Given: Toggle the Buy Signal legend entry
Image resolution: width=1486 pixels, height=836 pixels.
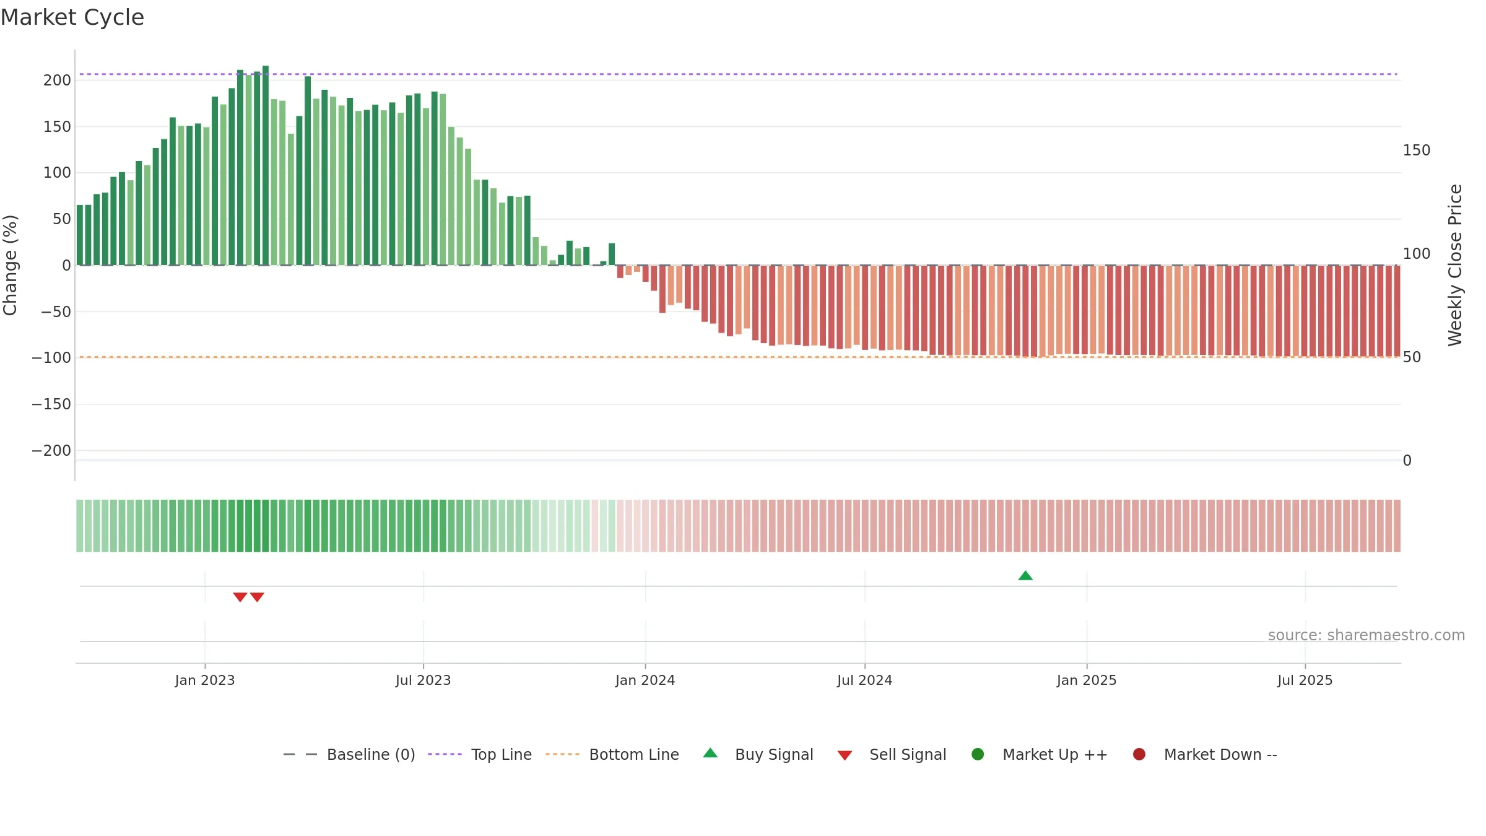Looking at the screenshot, I should pyautogui.click(x=758, y=754).
